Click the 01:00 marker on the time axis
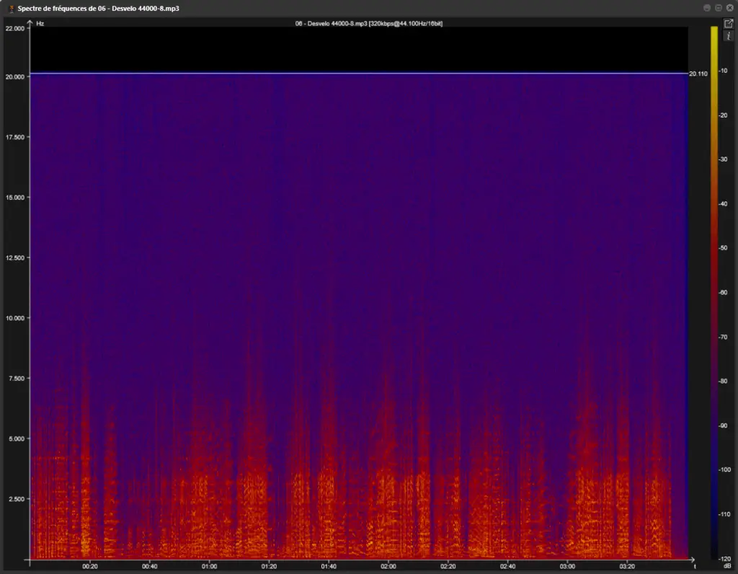Viewport: 738px width, 574px height. coord(209,566)
